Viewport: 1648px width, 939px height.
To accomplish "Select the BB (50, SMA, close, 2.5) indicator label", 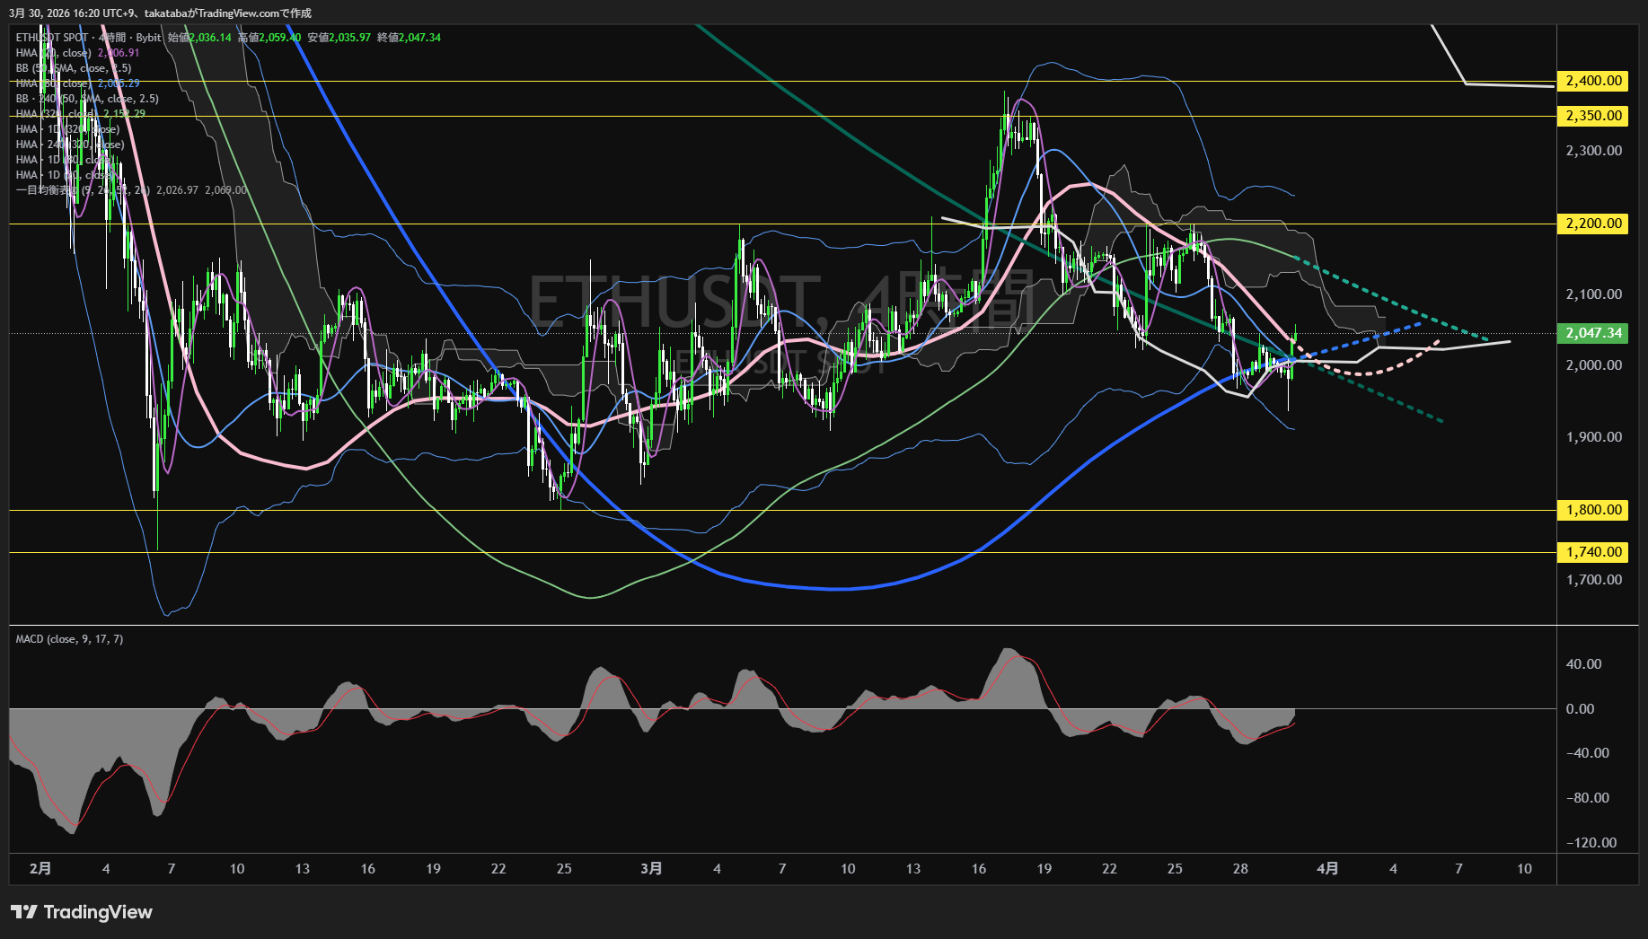I will click(74, 68).
